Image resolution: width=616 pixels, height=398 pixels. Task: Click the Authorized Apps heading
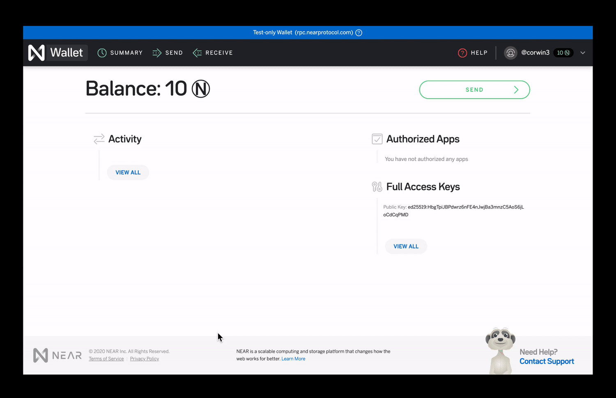[x=423, y=139]
